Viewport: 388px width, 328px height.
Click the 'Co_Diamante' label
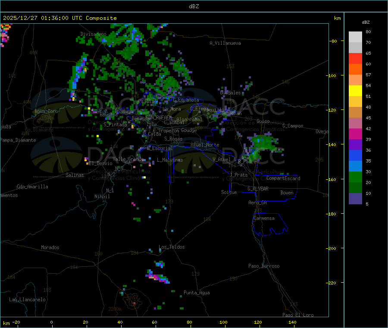point(39,130)
